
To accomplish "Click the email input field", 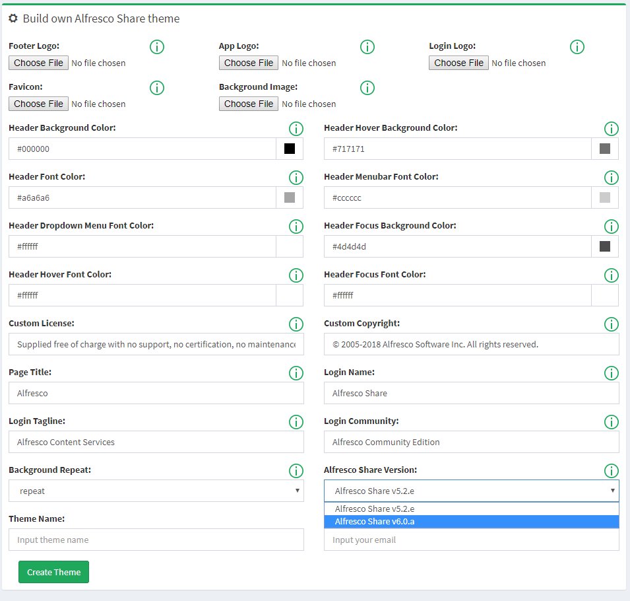I will click(471, 540).
